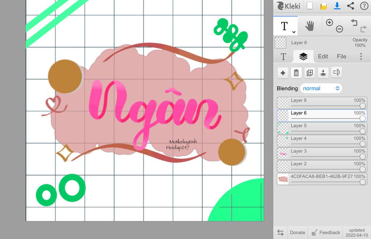371x239 pixels.
Task: Click the 4C0FACA8 layer thumbnail
Action: (283, 179)
